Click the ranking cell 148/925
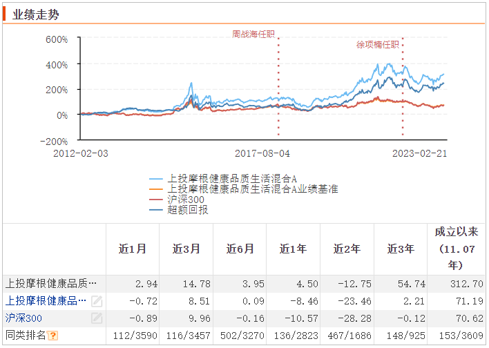Screen dimensions: 489x348 click(x=406, y=336)
